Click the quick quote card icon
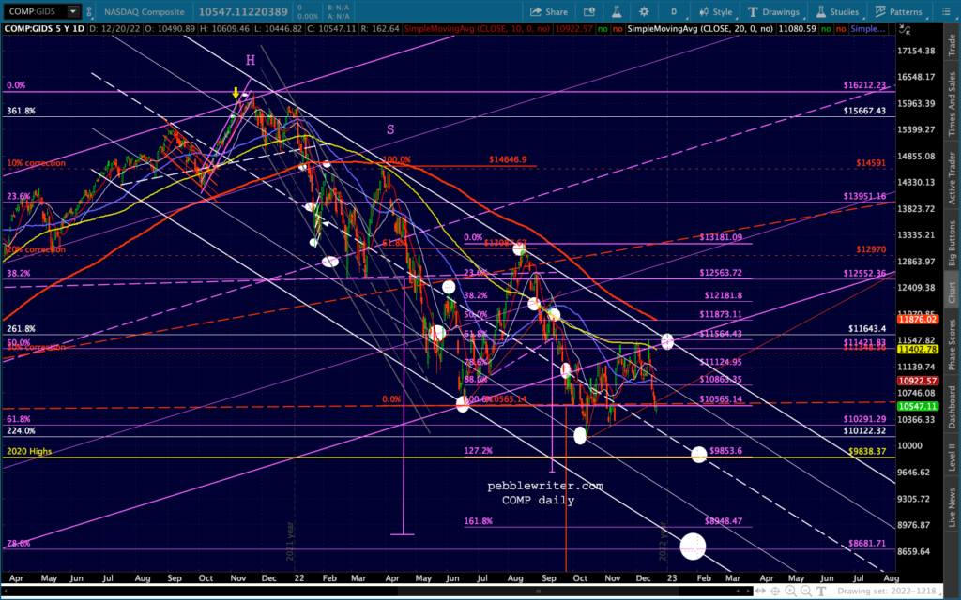Screen dimensions: 961x600 click(589, 11)
